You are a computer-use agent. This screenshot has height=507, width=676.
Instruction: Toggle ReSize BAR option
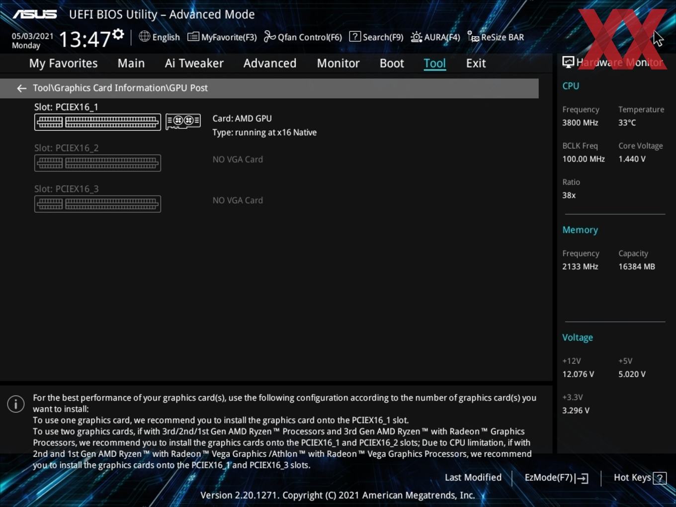496,37
